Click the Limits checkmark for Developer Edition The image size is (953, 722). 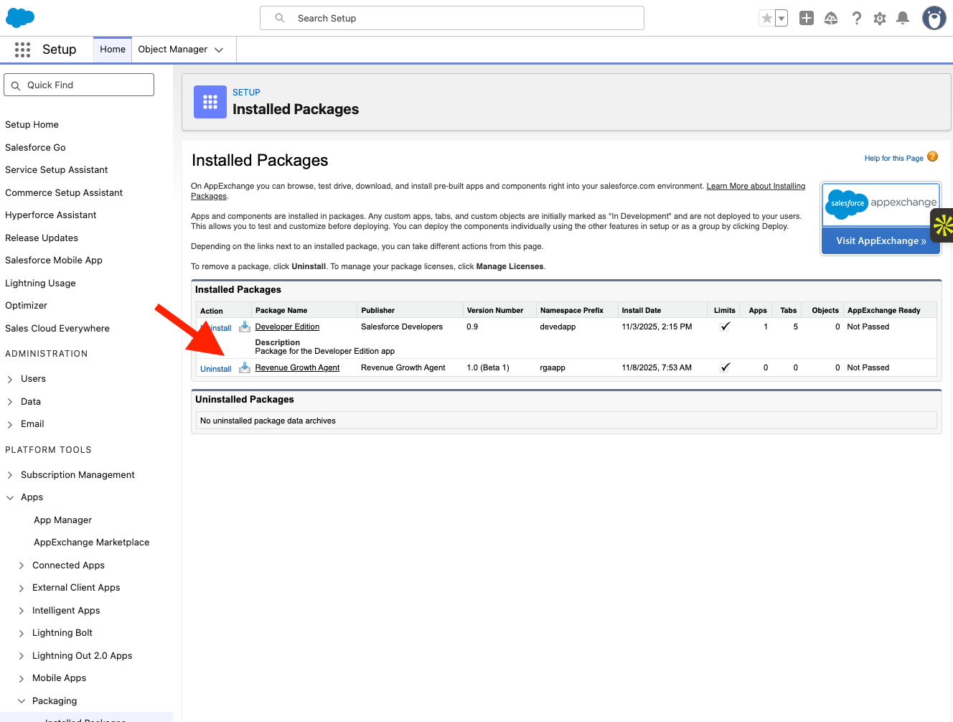[725, 325]
